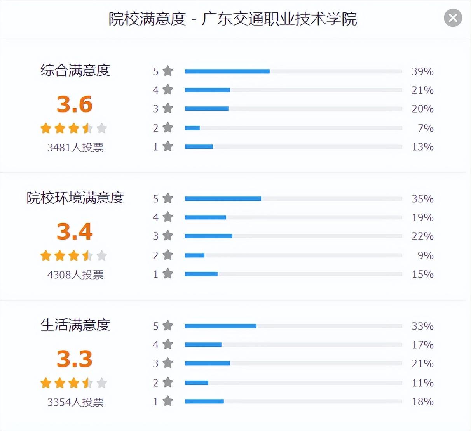Click the 2-star icon under 院校环境满意度
This screenshot has height=431, width=471.
168,255
